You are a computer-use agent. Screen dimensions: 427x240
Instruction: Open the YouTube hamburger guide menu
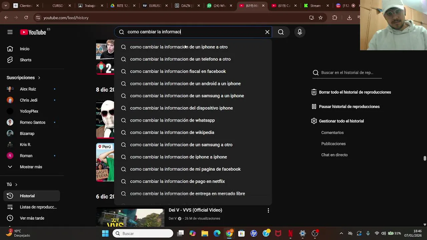pos(10,32)
